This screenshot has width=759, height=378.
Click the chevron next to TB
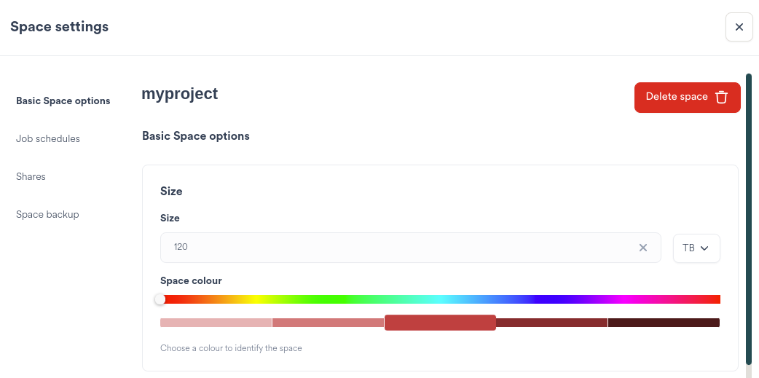(x=704, y=248)
